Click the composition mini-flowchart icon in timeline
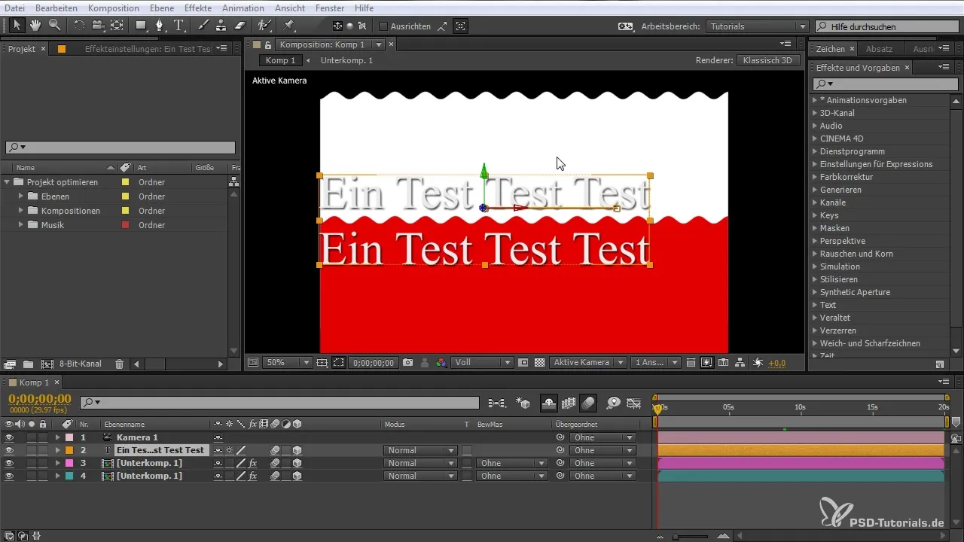 coord(497,403)
